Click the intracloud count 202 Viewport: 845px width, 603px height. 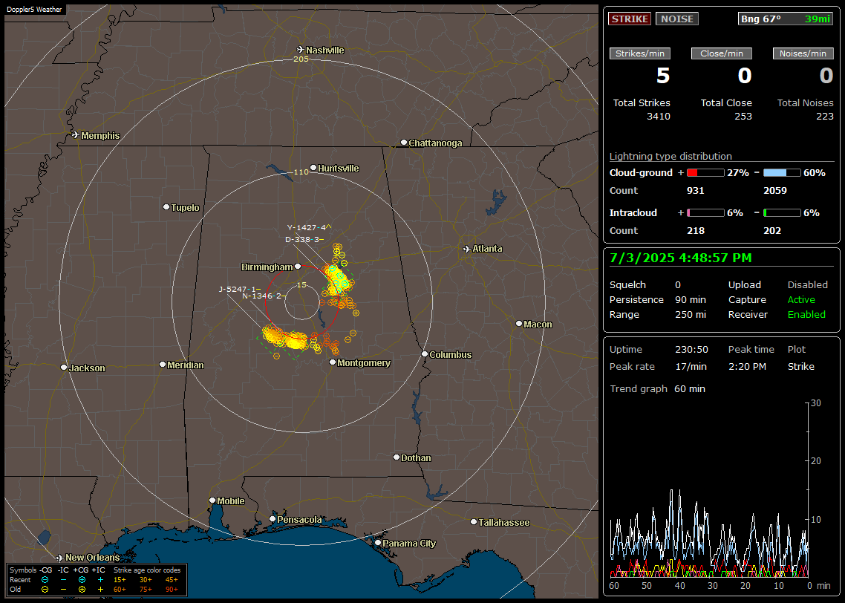pyautogui.click(x=772, y=231)
